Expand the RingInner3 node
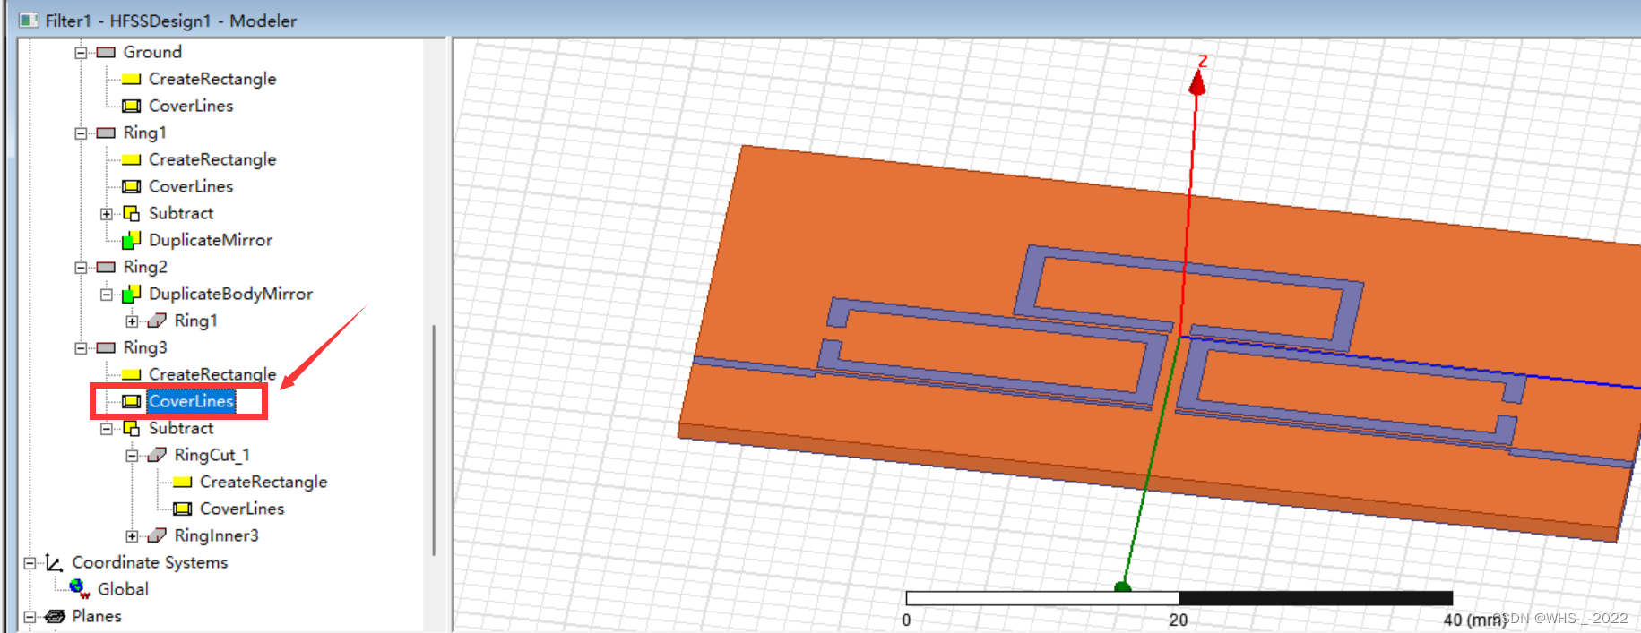This screenshot has width=1641, height=633. [132, 536]
